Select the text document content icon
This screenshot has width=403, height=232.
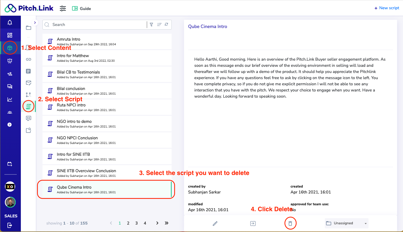pyautogui.click(x=29, y=71)
